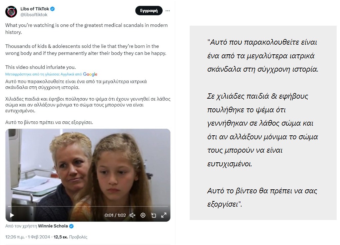
Task: Click the video progress bar
Action: [x=88, y=206]
